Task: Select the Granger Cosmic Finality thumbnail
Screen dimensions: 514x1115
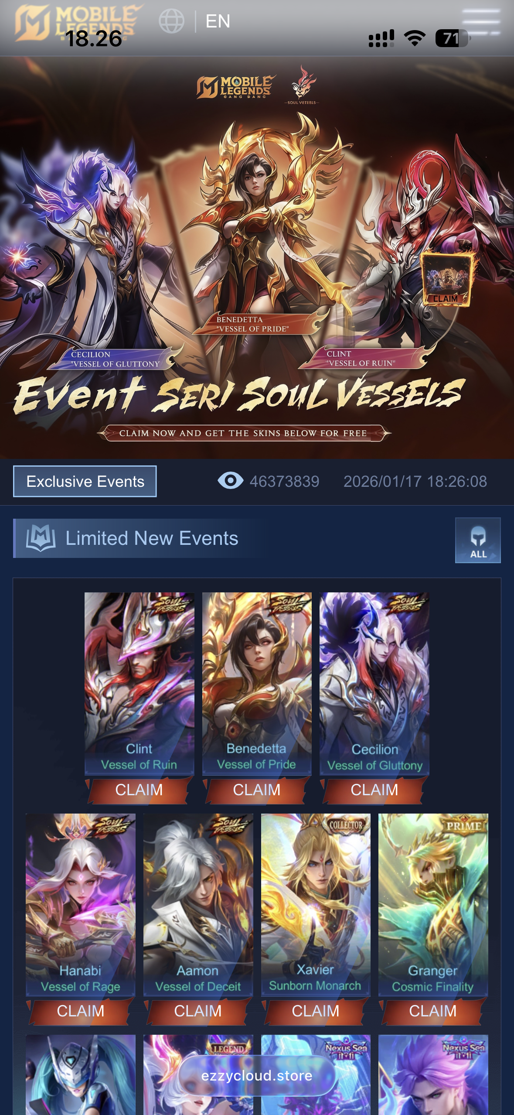Action: [433, 905]
